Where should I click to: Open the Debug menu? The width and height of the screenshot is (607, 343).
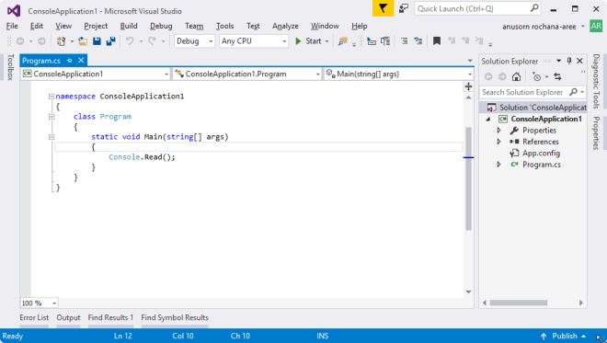tap(161, 26)
